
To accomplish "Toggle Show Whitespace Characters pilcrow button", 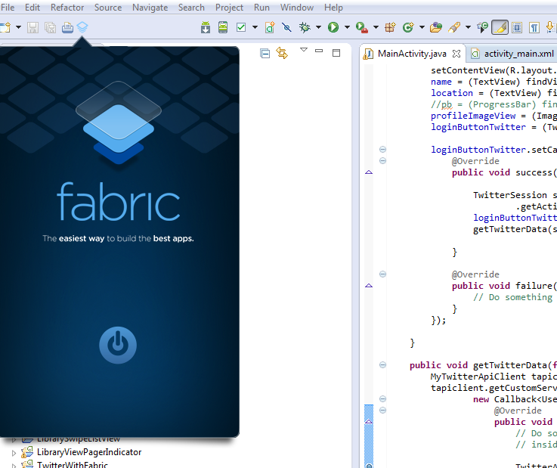I will (x=534, y=27).
